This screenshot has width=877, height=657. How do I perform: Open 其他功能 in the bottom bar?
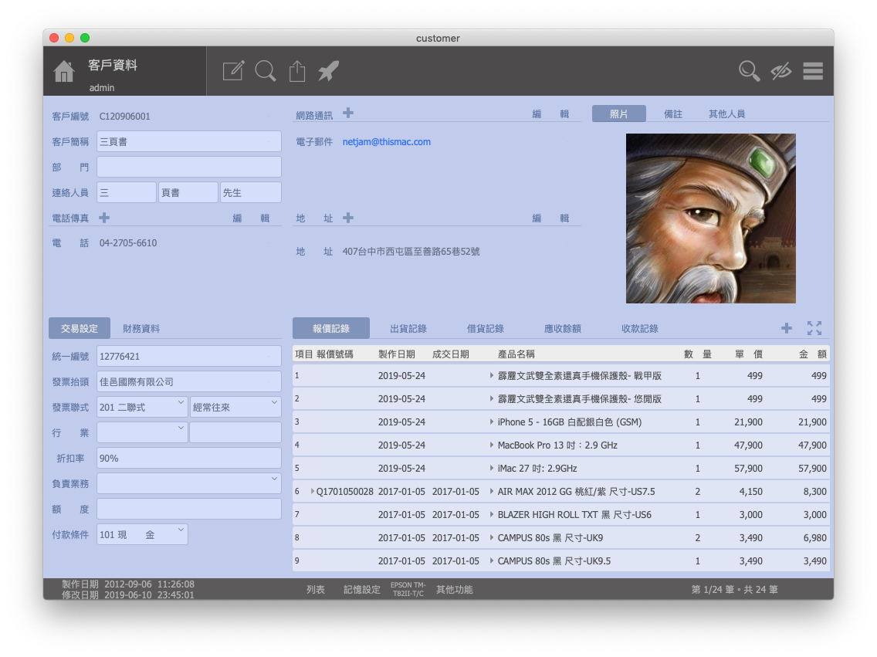click(x=455, y=589)
